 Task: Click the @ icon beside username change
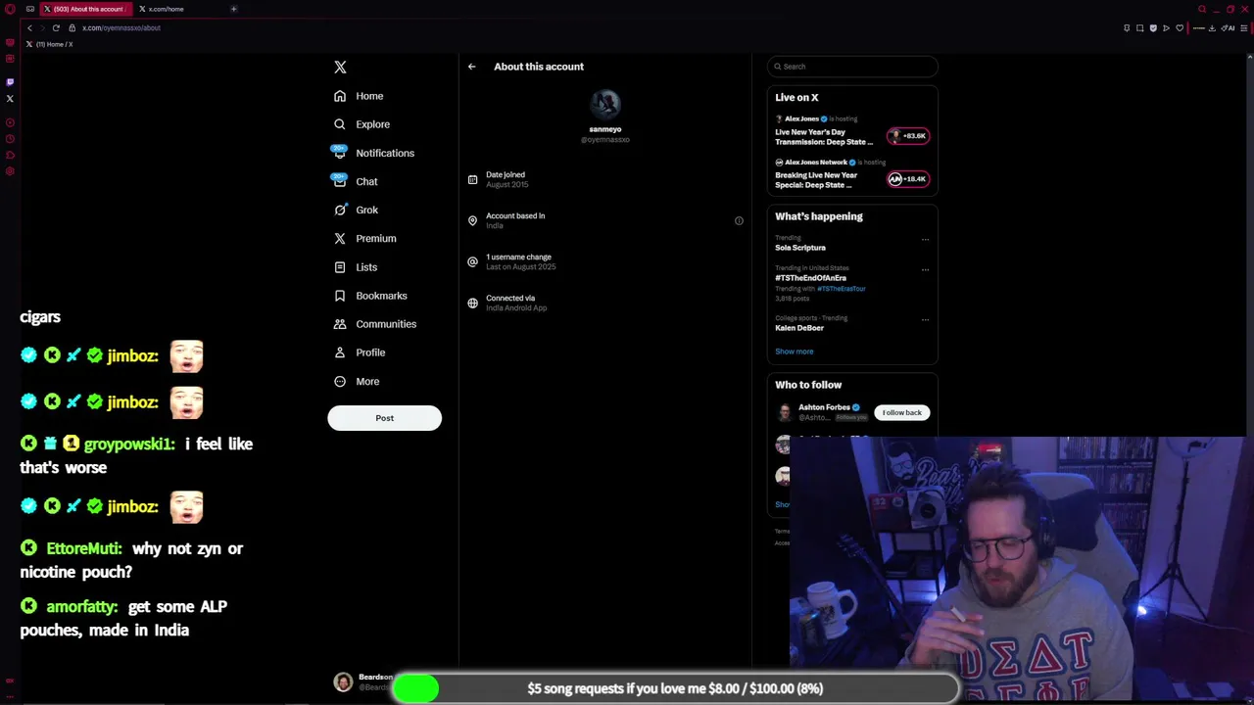(472, 261)
